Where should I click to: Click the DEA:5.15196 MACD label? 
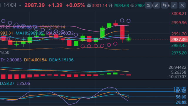point(61,60)
